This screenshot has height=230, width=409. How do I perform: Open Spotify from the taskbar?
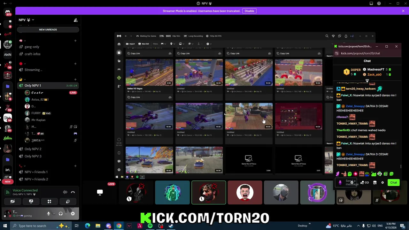pos(150,226)
